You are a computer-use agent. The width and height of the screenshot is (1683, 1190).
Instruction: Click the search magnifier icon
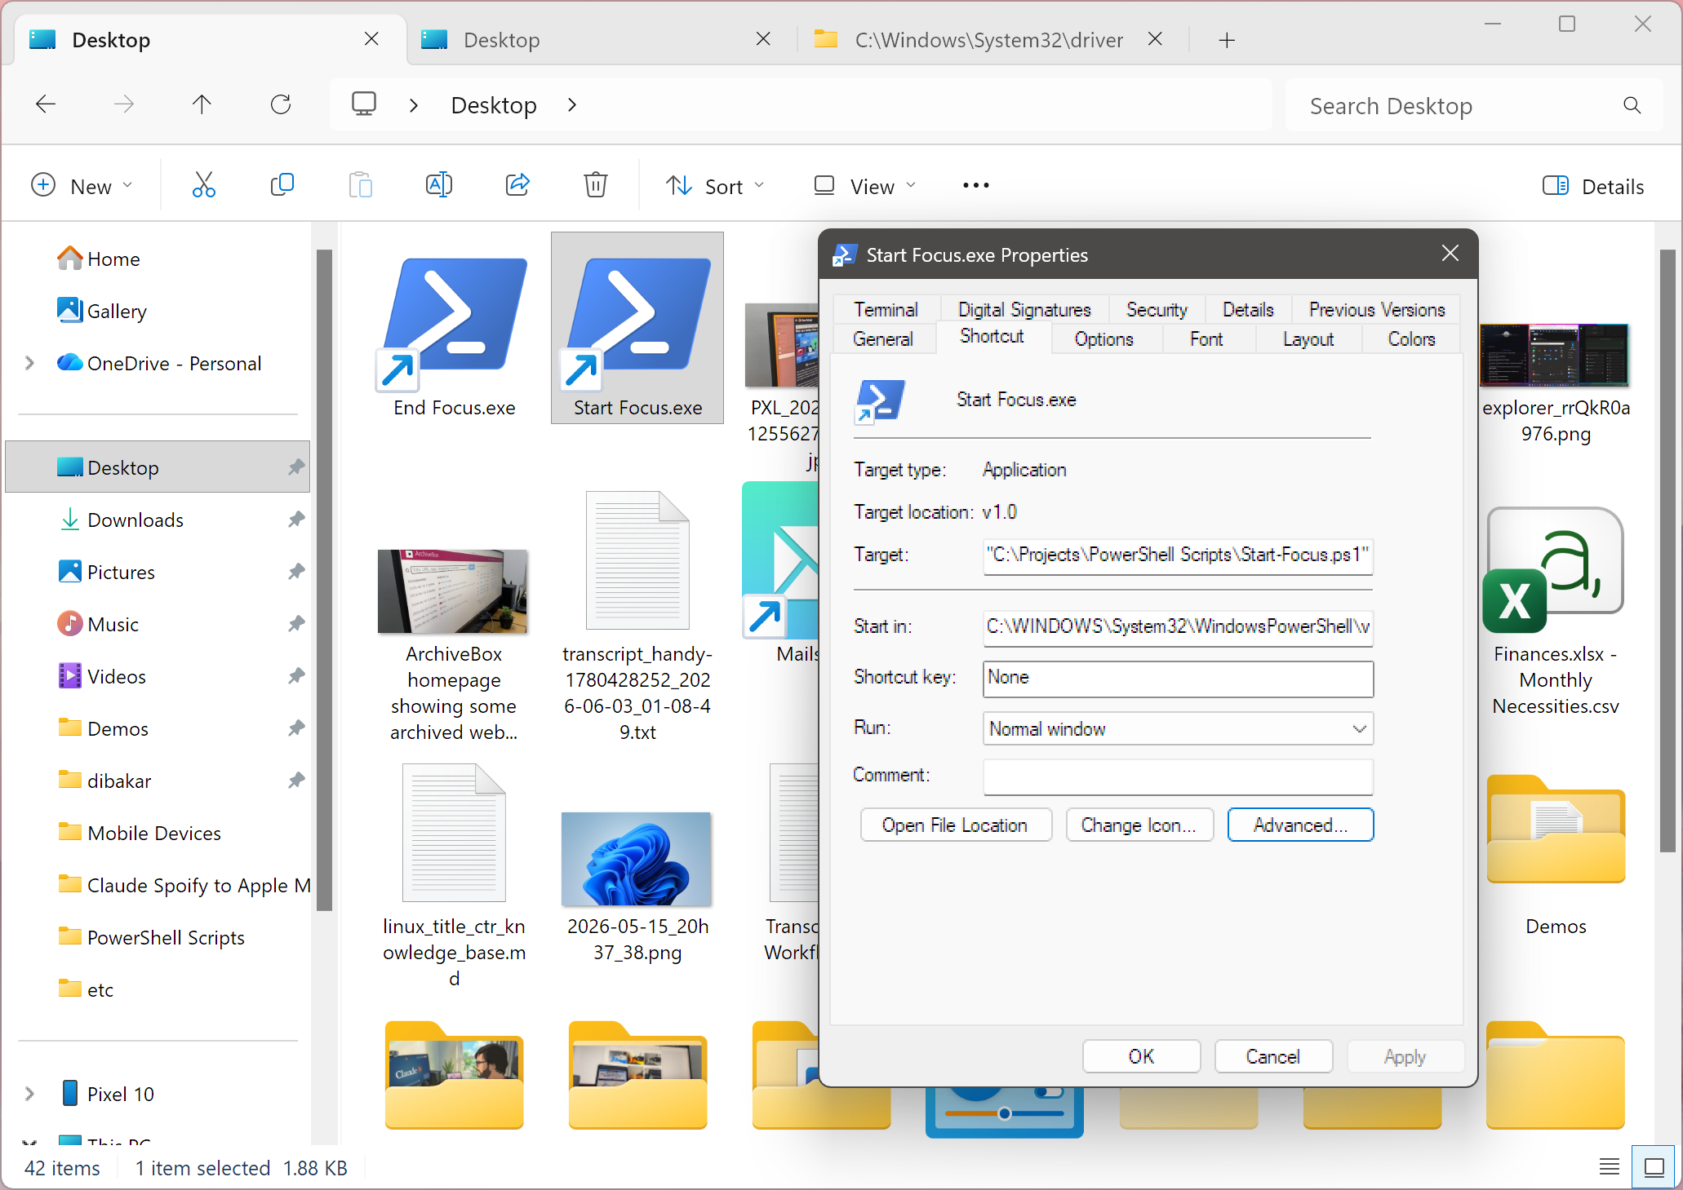pos(1632,105)
